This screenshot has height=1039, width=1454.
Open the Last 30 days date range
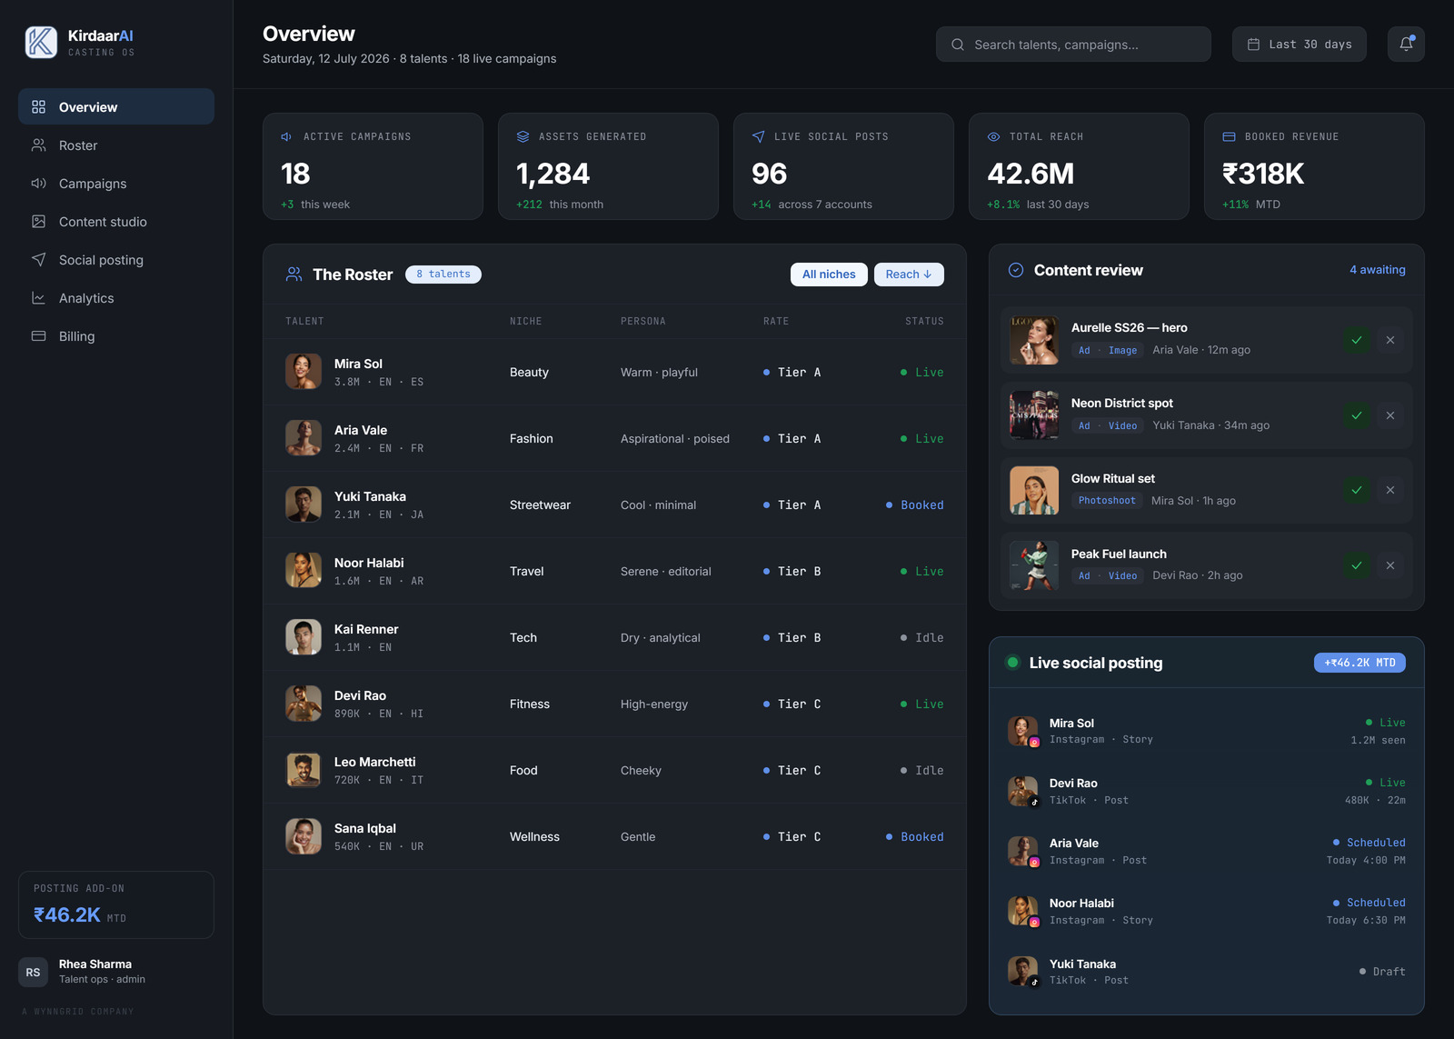[1299, 44]
